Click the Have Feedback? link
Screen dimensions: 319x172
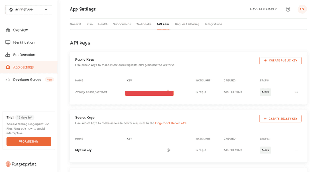coord(263,9)
